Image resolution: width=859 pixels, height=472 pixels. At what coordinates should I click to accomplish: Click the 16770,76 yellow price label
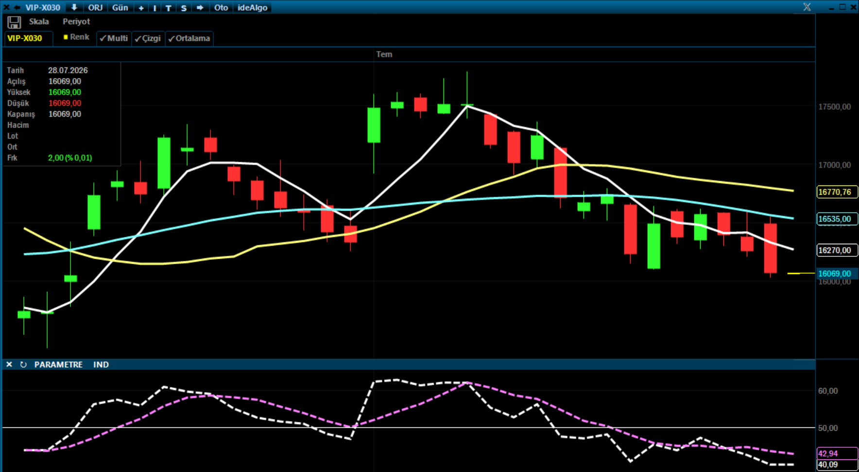coord(837,192)
